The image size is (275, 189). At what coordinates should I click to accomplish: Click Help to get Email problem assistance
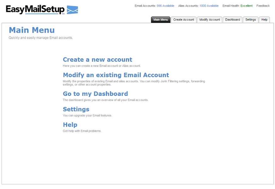coord(70,124)
